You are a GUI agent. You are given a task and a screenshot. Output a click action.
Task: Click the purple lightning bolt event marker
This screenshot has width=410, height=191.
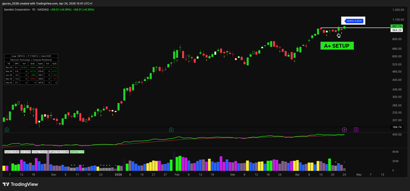pyautogui.click(x=344, y=129)
